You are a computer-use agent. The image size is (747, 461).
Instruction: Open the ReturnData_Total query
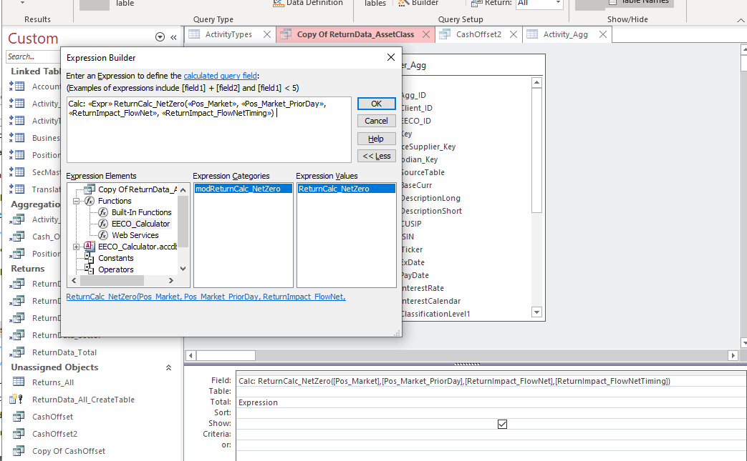[x=64, y=352]
